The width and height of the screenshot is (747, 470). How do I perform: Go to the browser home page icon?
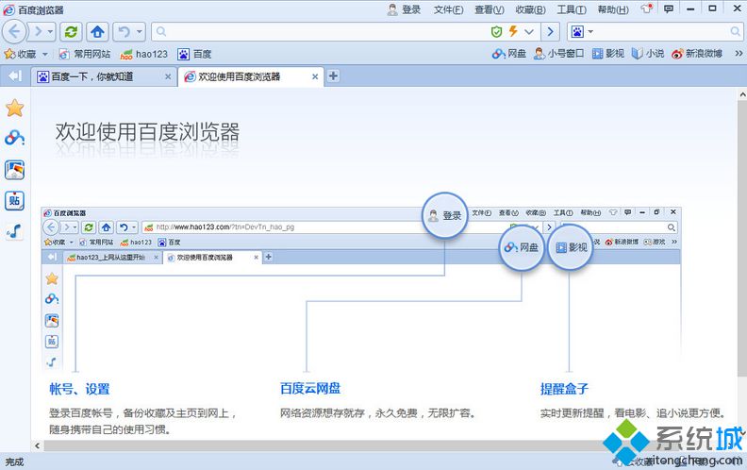click(98, 32)
